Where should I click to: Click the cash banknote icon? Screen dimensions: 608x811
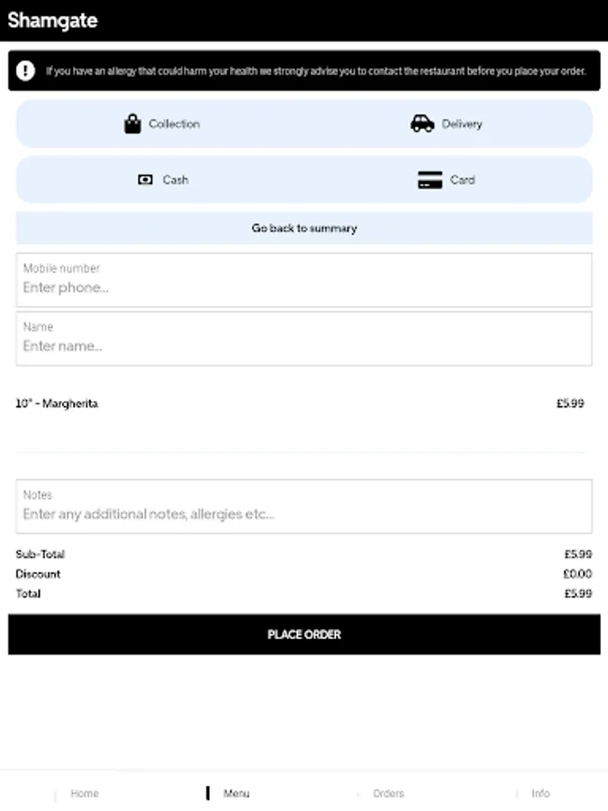point(145,179)
